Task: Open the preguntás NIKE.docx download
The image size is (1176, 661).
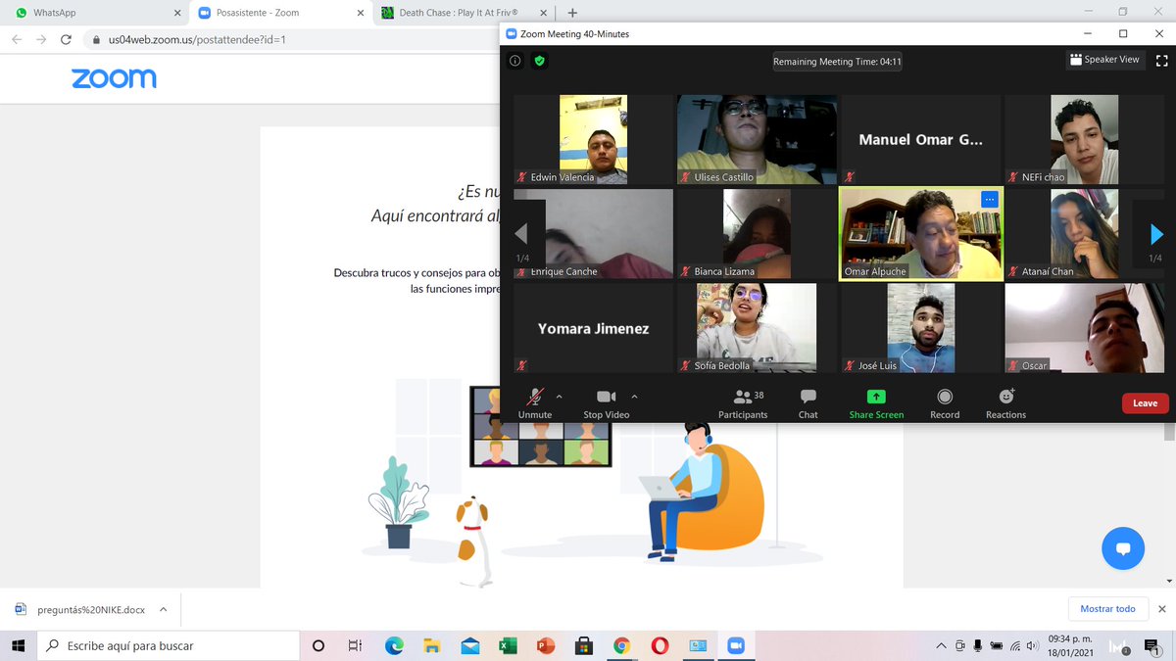Action: (x=83, y=608)
